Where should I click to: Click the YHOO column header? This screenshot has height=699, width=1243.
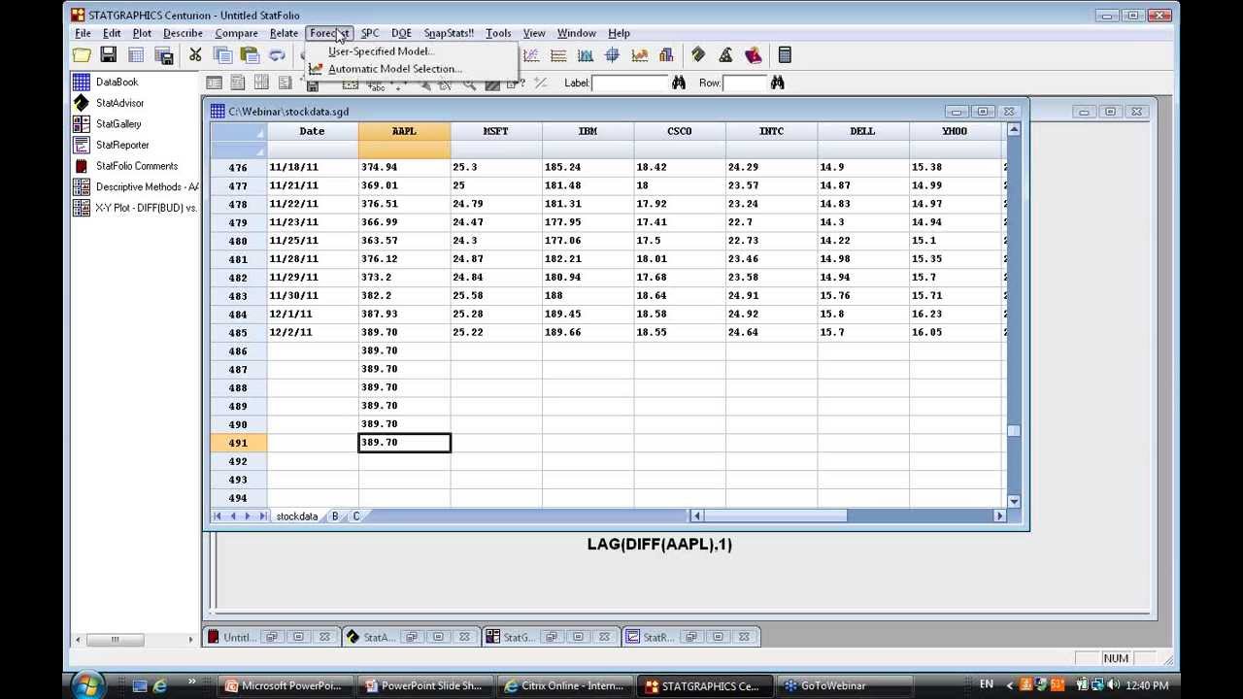tap(955, 131)
